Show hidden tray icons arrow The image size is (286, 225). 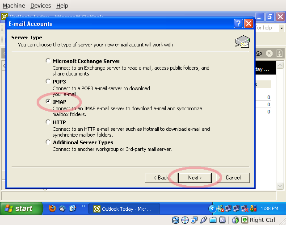pyautogui.click(x=212, y=209)
